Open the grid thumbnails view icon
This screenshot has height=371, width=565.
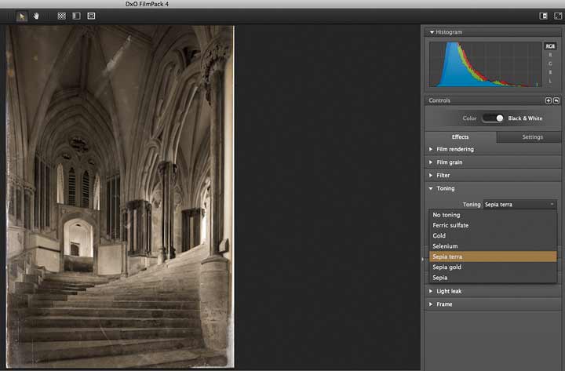pyautogui.click(x=62, y=16)
